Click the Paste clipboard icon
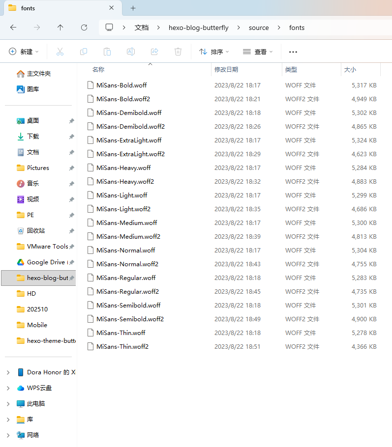392x447 pixels. coord(107,52)
